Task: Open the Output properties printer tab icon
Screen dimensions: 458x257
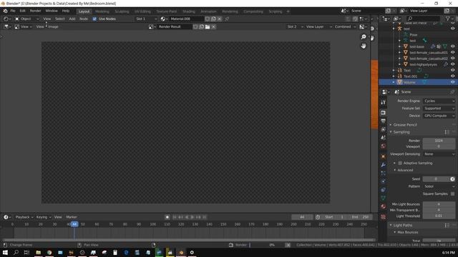Action: pos(384,121)
